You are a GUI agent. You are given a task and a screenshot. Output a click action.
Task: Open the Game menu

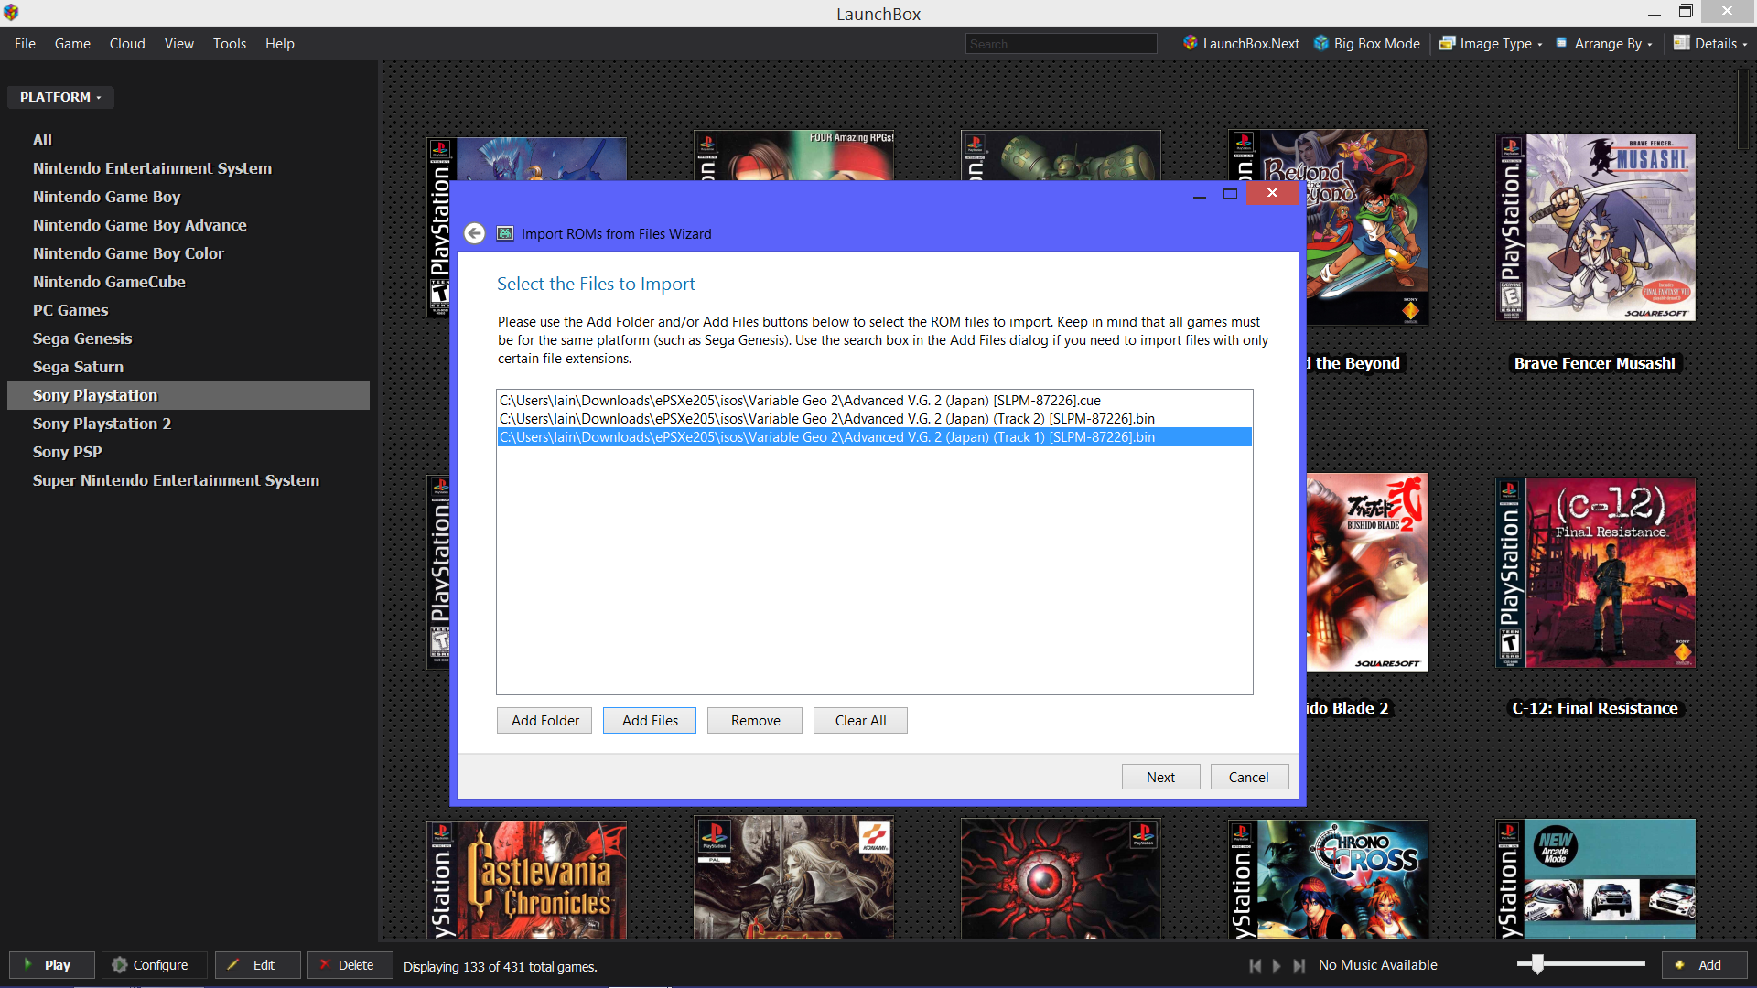pyautogui.click(x=72, y=43)
